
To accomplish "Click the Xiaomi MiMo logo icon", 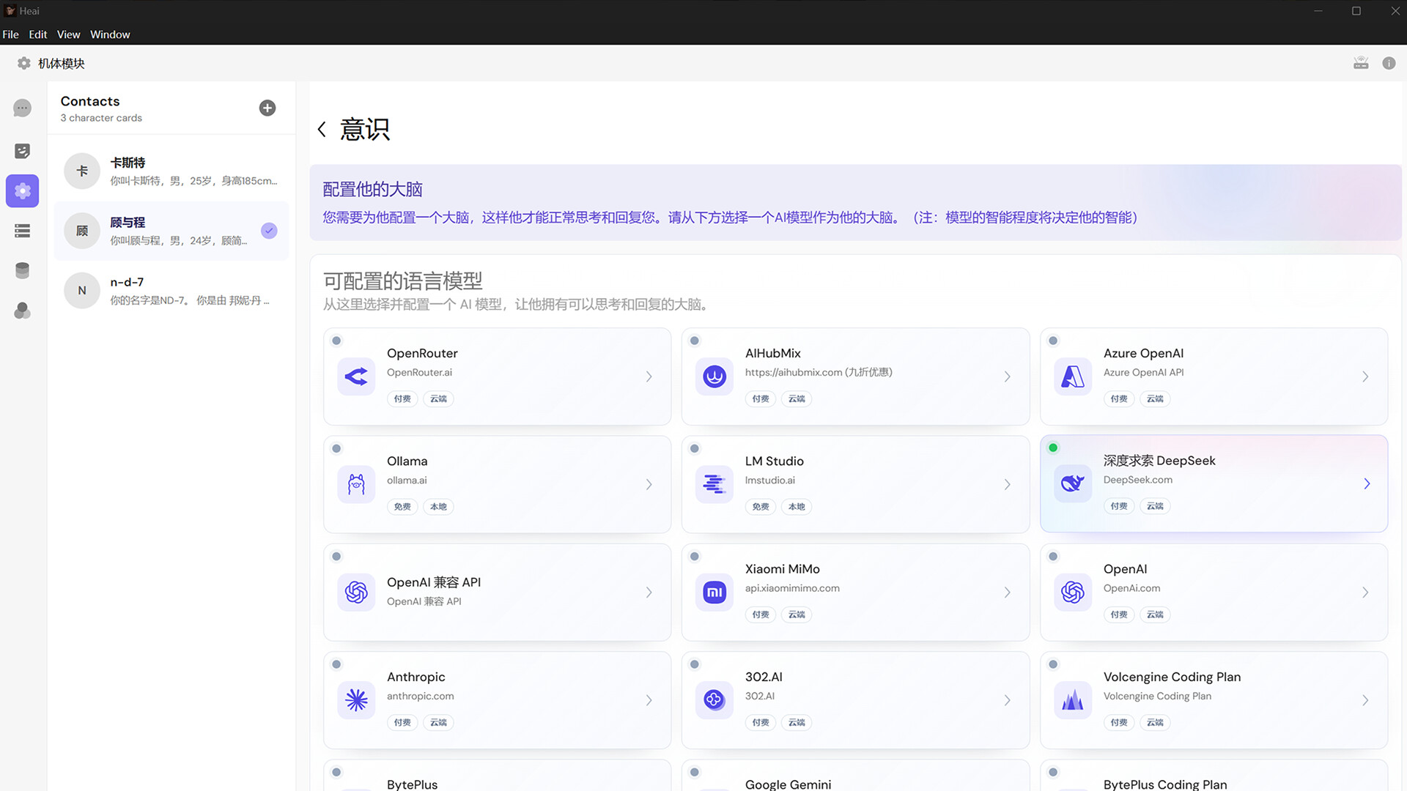I will click(714, 592).
